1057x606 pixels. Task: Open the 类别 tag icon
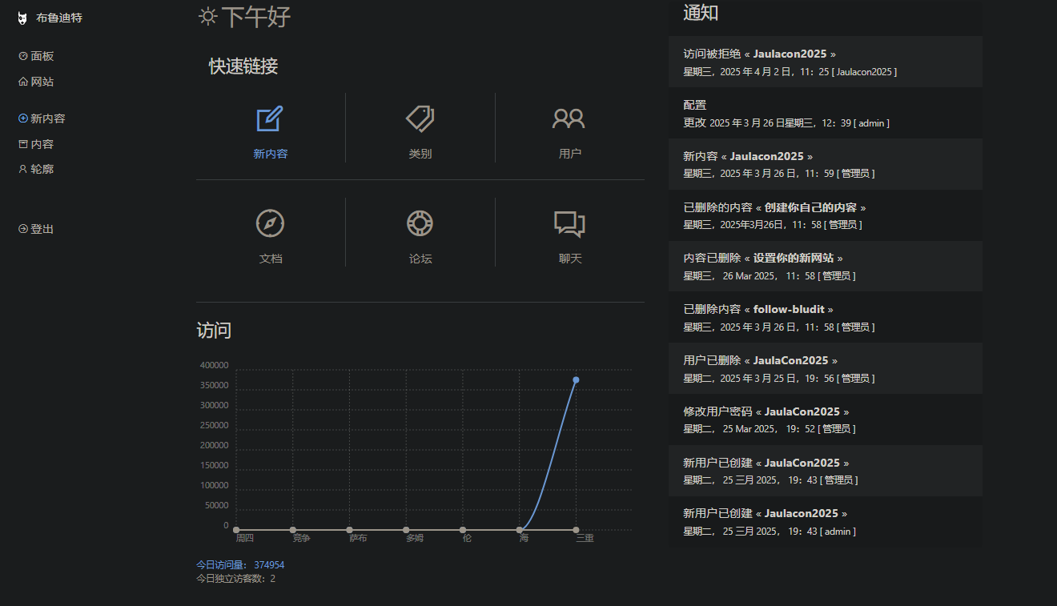420,119
